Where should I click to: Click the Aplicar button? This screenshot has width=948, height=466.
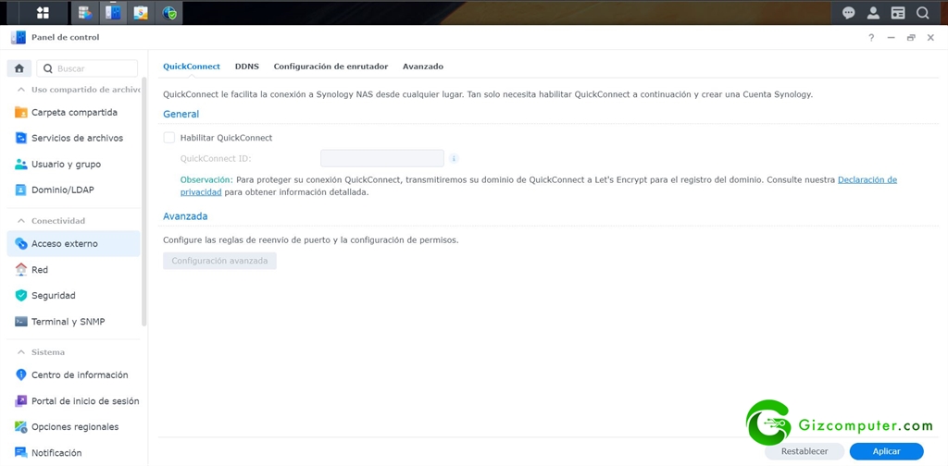[x=886, y=451]
